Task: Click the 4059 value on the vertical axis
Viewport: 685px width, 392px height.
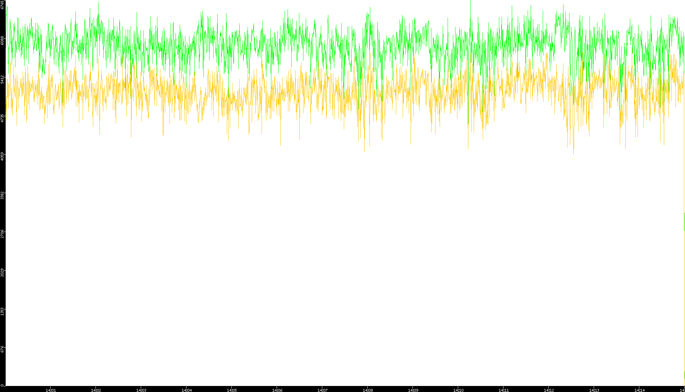Action: (x=2, y=157)
